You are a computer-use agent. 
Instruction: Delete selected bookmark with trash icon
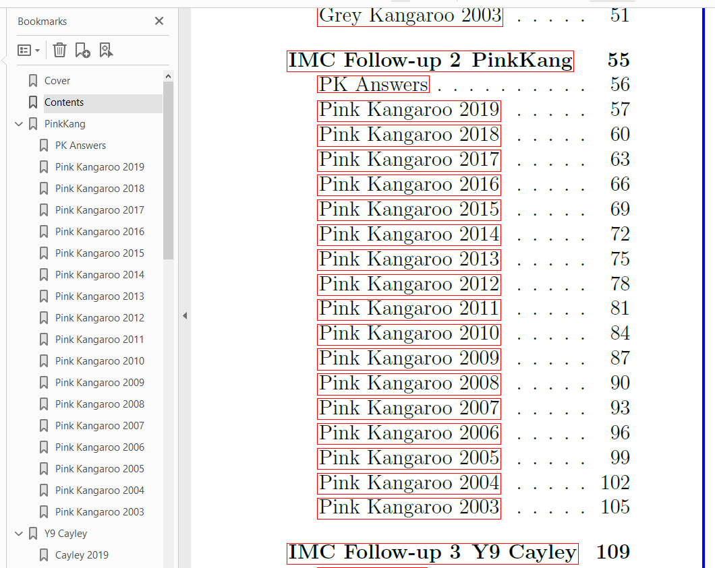[x=60, y=50]
